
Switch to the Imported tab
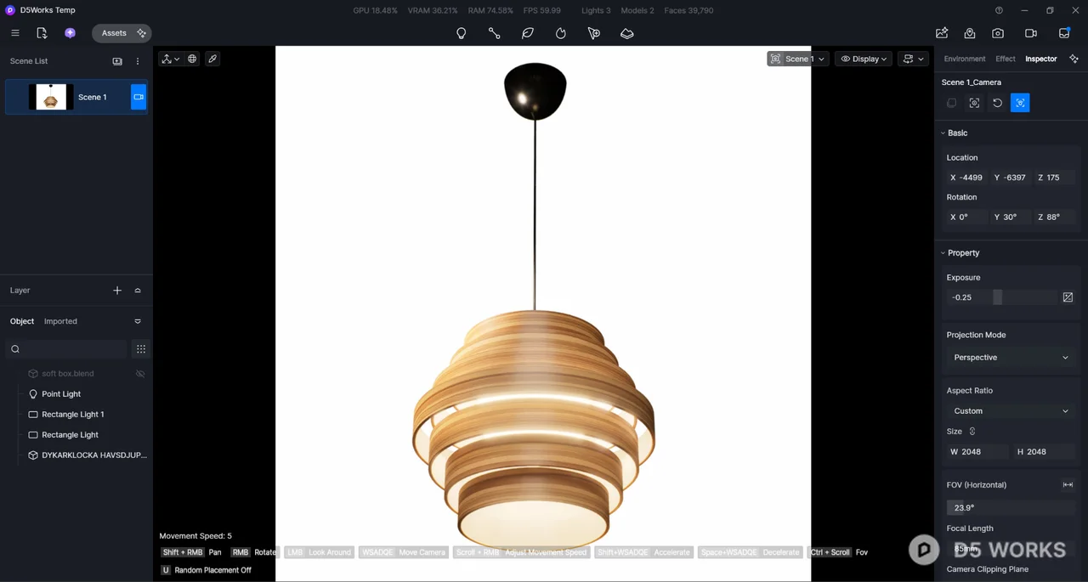[x=60, y=321]
